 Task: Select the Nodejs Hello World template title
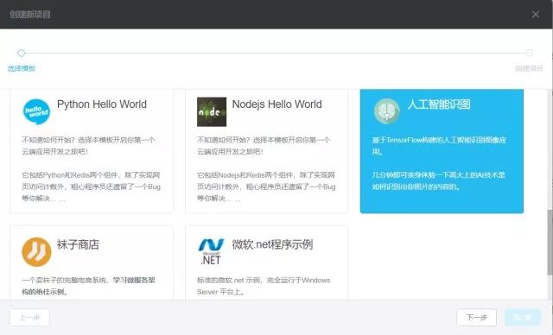[276, 104]
